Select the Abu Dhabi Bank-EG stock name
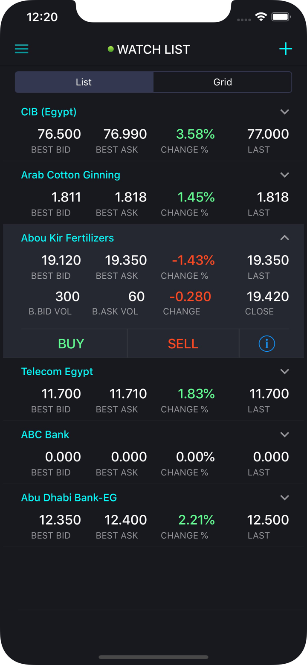 coord(69,498)
